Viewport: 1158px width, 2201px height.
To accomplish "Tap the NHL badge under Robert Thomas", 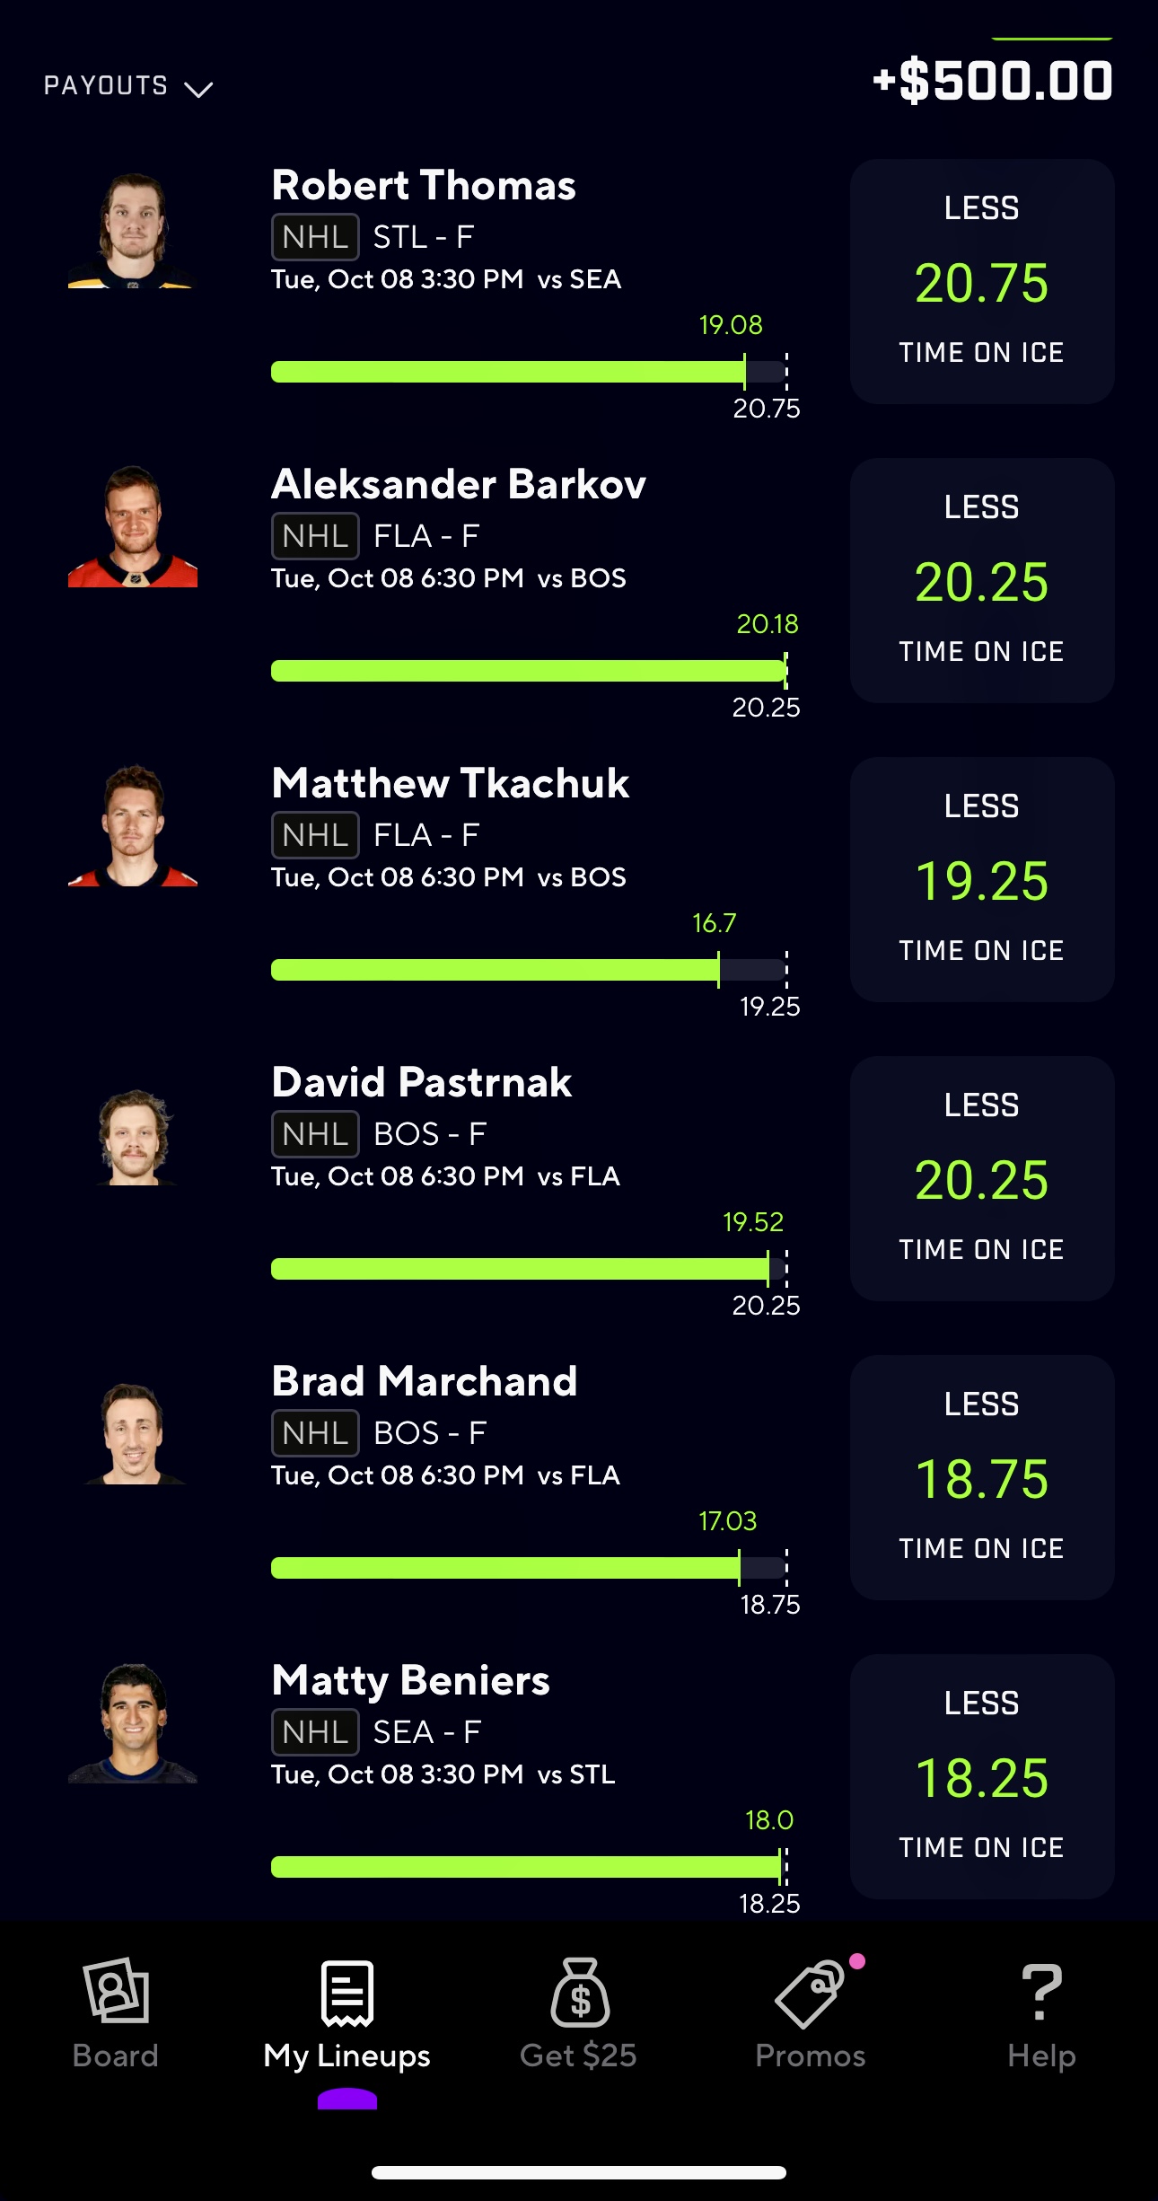I will pyautogui.click(x=315, y=237).
